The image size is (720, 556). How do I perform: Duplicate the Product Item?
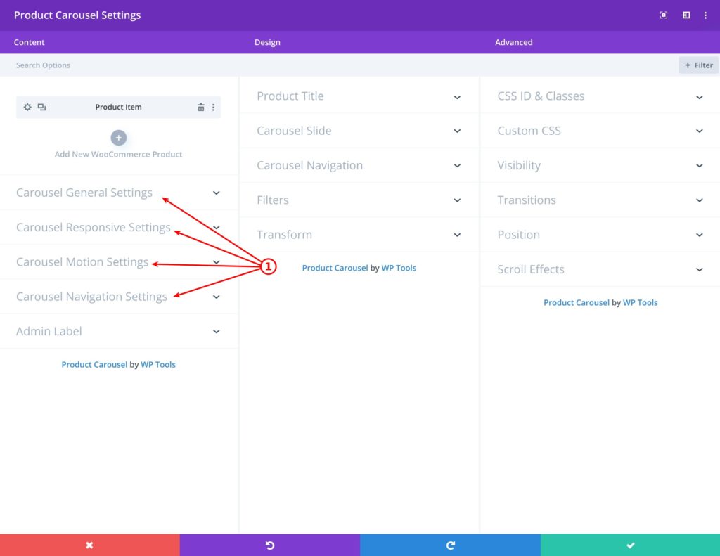[41, 107]
